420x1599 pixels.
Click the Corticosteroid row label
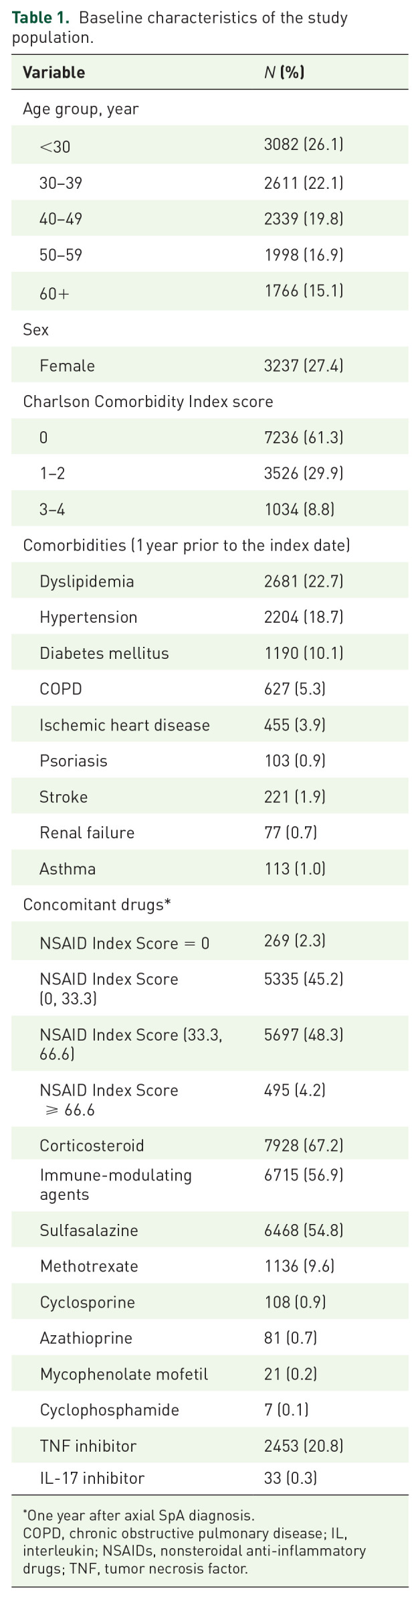click(92, 1146)
